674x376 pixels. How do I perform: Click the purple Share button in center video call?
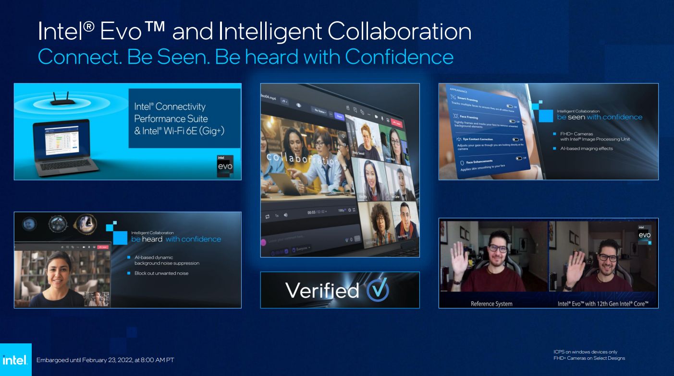tap(340, 117)
